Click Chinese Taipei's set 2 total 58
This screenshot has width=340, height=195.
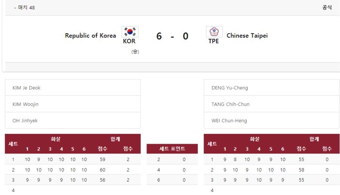click(301, 170)
